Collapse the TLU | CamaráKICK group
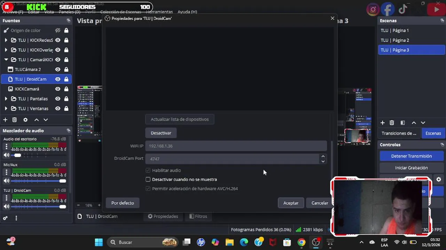 pos(6,60)
